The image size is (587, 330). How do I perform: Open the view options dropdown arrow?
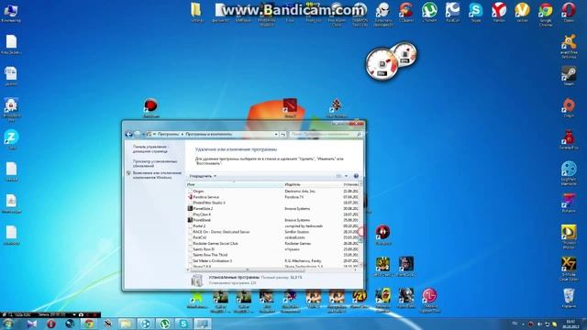(347, 176)
